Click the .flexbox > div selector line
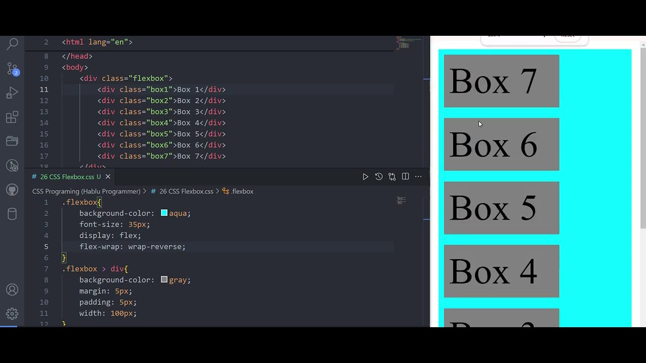The image size is (646, 363). click(x=95, y=269)
